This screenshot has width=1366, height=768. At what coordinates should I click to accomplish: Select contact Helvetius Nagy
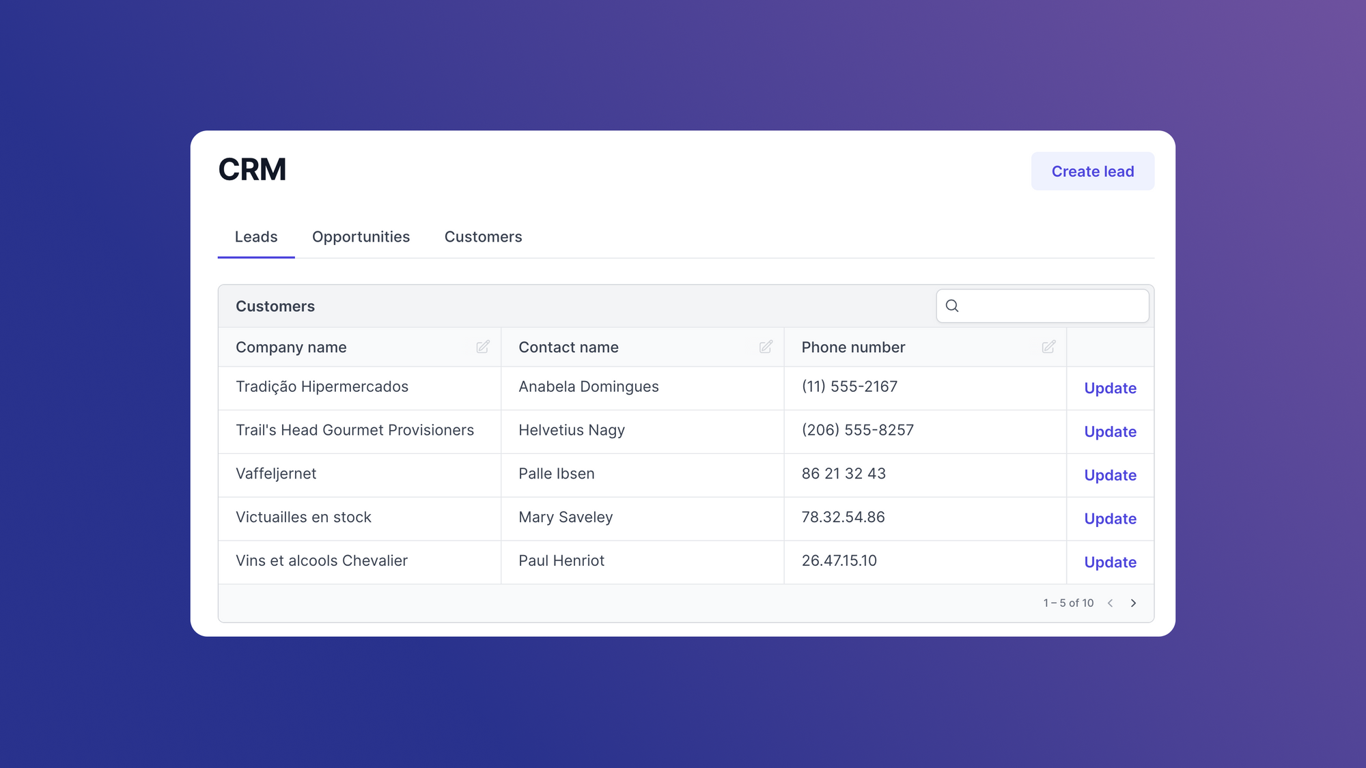[571, 430]
